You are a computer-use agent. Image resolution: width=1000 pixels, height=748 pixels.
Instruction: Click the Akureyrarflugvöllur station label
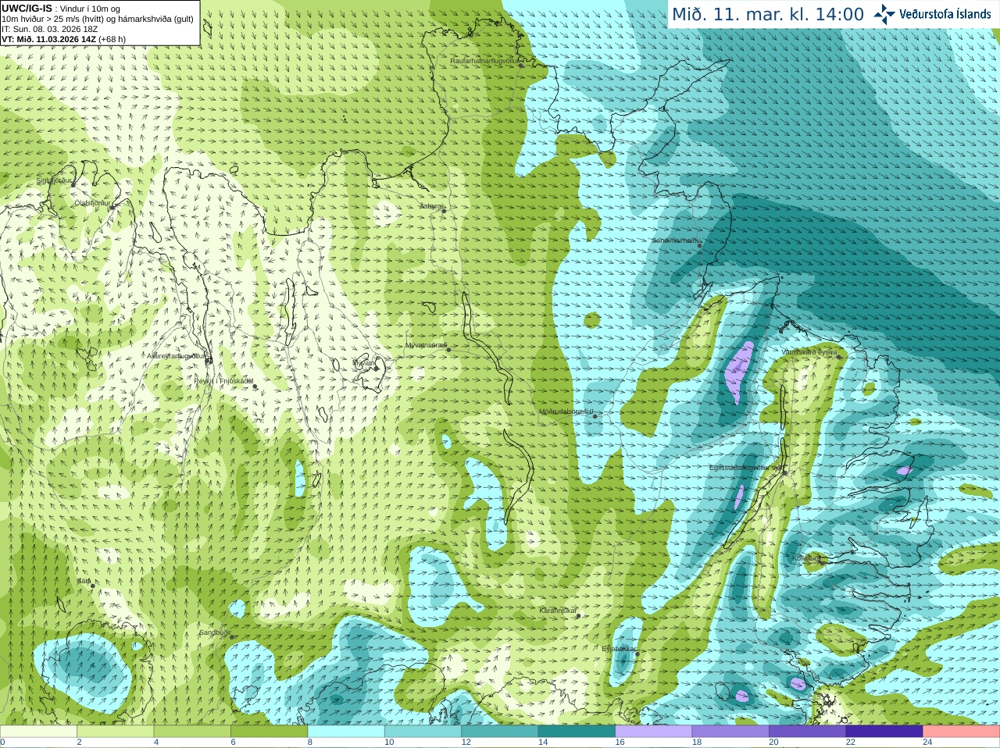click(177, 356)
